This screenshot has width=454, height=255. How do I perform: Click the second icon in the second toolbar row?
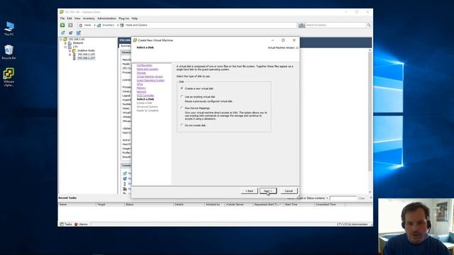tap(71, 33)
